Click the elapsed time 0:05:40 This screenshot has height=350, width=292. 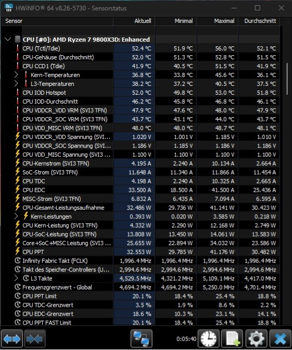186,339
